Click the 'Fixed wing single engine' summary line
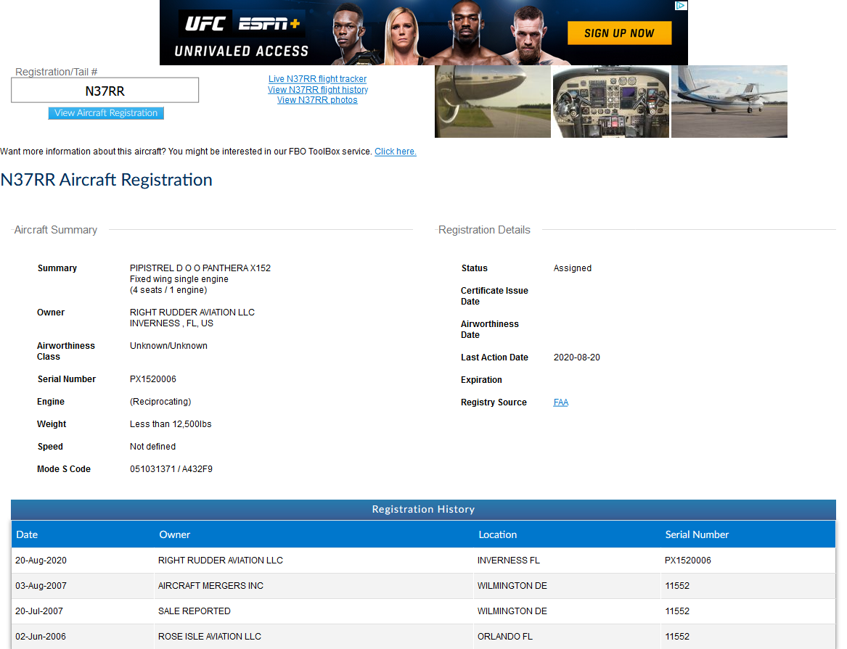 (179, 279)
